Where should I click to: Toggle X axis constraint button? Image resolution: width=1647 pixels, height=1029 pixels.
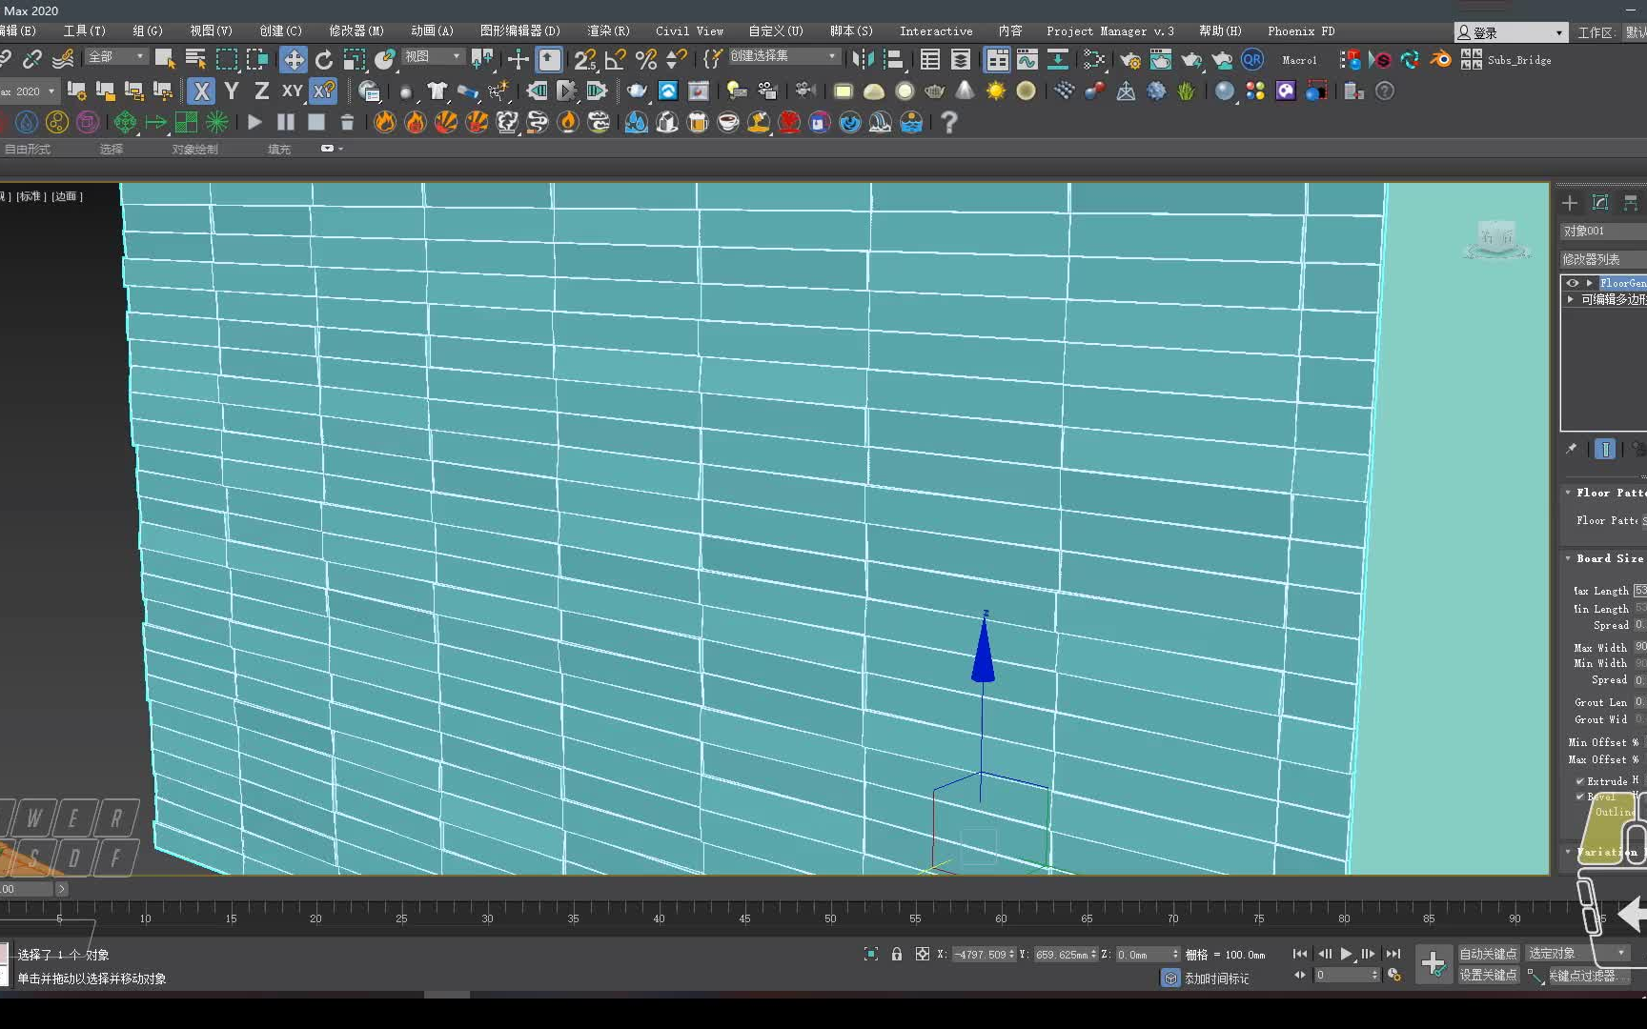(x=201, y=91)
